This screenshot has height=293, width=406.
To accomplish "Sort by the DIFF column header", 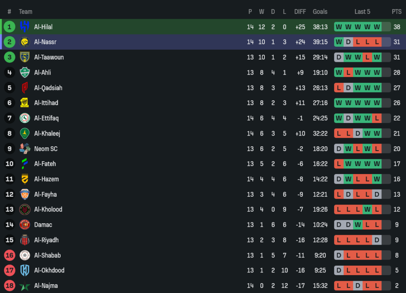I will pyautogui.click(x=300, y=11).
